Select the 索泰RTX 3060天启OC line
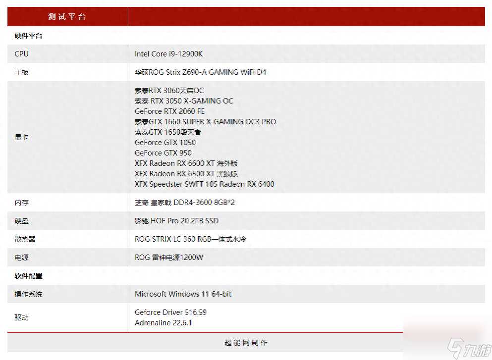 (169, 91)
